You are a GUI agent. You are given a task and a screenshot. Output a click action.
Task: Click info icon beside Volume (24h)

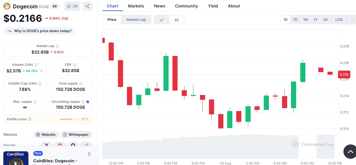(36, 65)
